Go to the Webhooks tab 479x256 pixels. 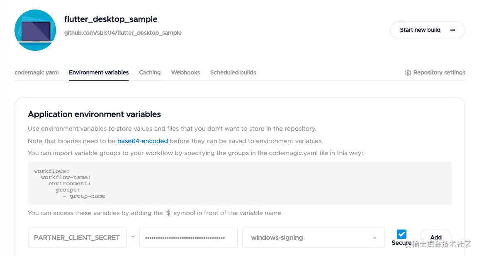coord(185,72)
